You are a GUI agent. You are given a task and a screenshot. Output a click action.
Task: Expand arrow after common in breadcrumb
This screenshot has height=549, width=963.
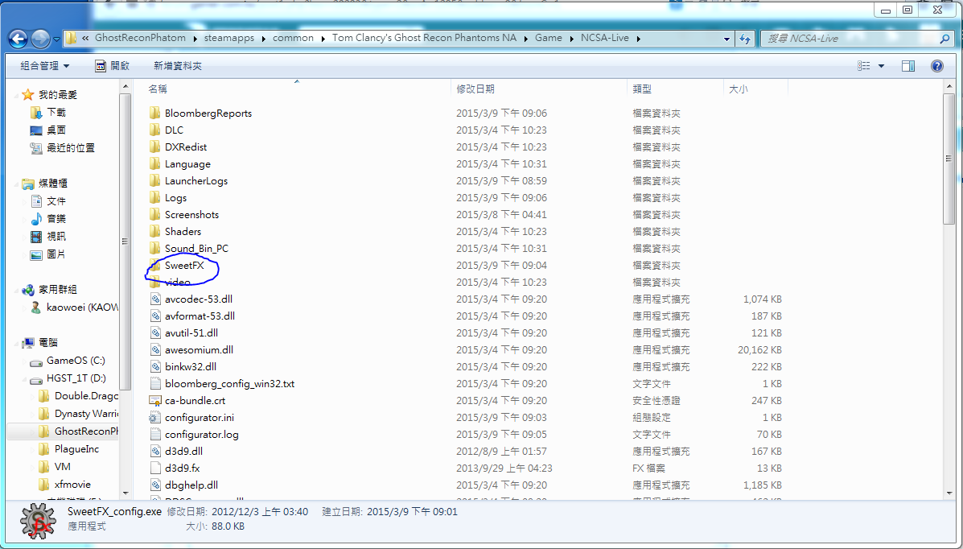pos(323,38)
